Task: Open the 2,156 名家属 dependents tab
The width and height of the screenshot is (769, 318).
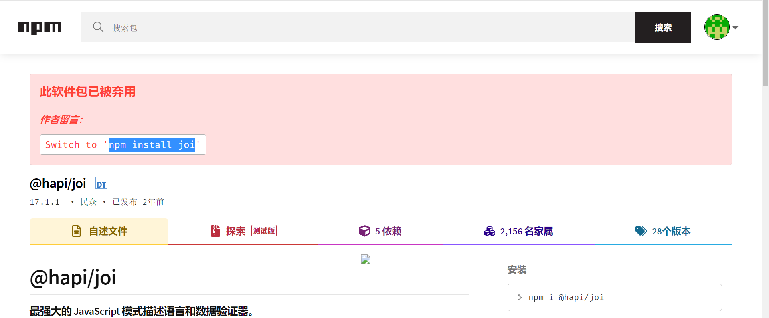Action: click(518, 231)
